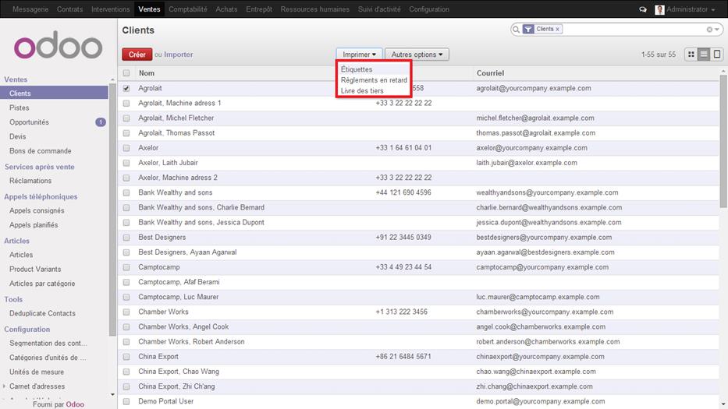Screen dimensions: 728x409
Task: Click inside the search input field
Action: 634,30
